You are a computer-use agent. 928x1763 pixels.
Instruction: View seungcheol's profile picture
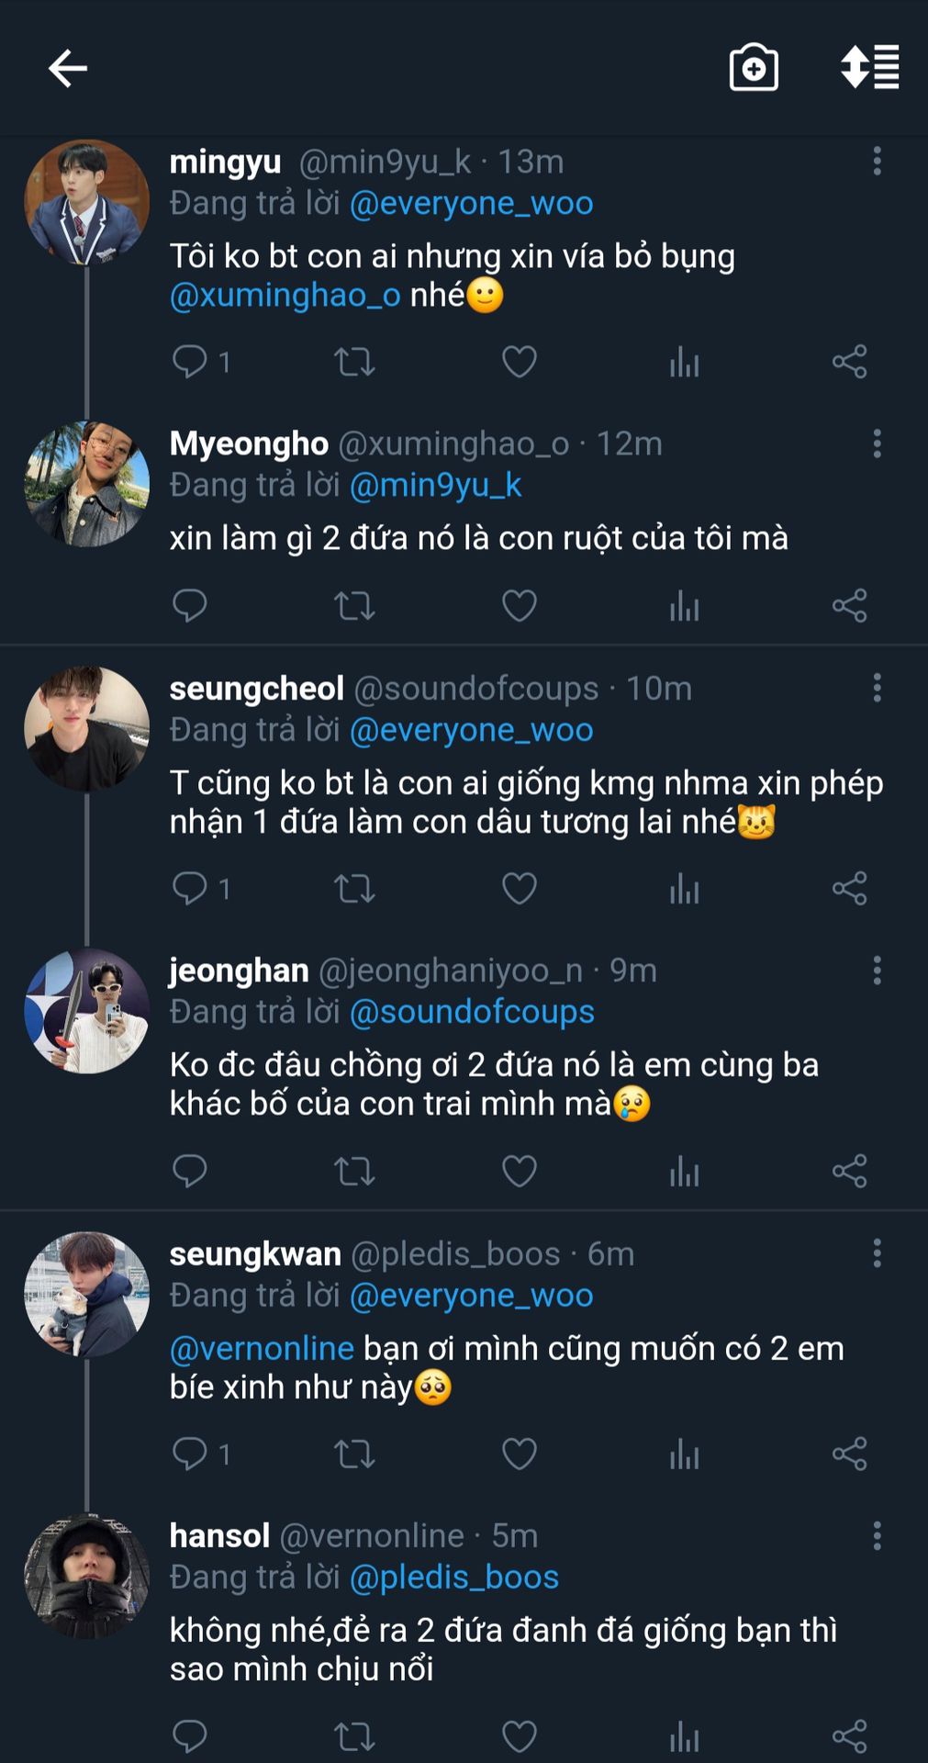[x=86, y=729]
